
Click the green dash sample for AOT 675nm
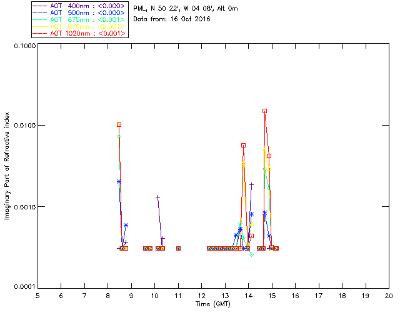(x=40, y=19)
